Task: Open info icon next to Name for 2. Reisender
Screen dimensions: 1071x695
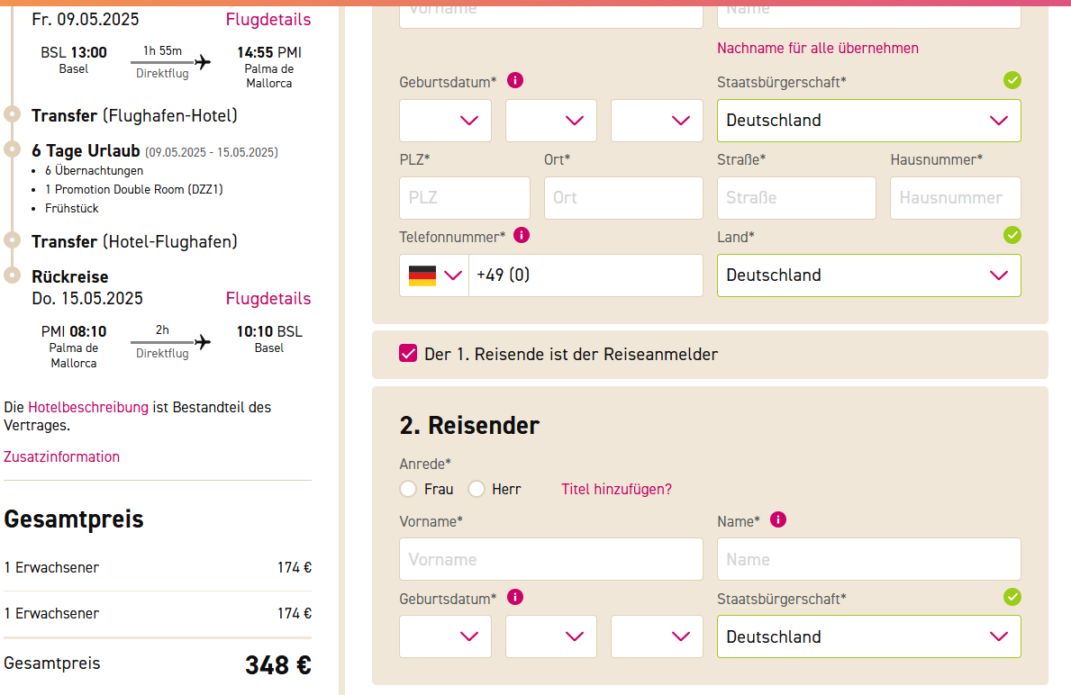Action: point(778,519)
